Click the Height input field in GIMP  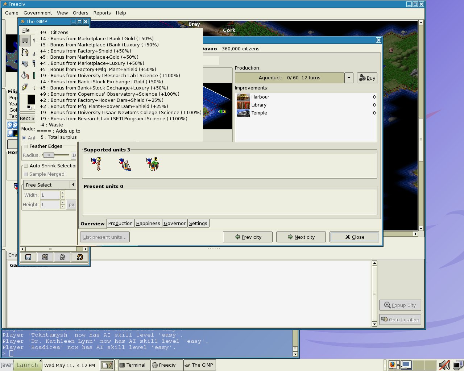[50, 204]
